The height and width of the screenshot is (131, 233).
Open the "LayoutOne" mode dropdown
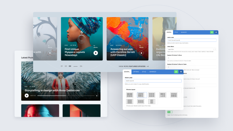coord(192,49)
